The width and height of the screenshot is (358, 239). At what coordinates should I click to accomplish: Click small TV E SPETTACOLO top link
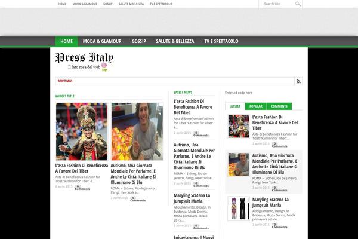click(161, 4)
